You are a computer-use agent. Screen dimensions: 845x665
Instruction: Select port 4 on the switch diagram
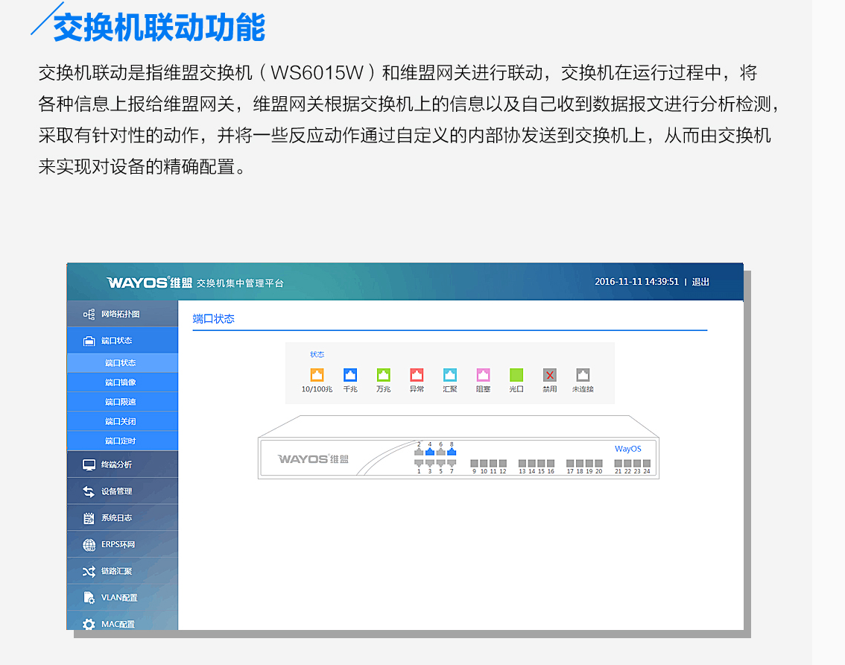click(x=430, y=451)
